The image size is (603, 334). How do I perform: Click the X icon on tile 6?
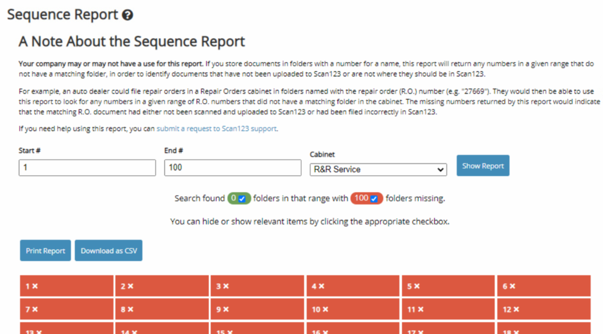pos(513,286)
